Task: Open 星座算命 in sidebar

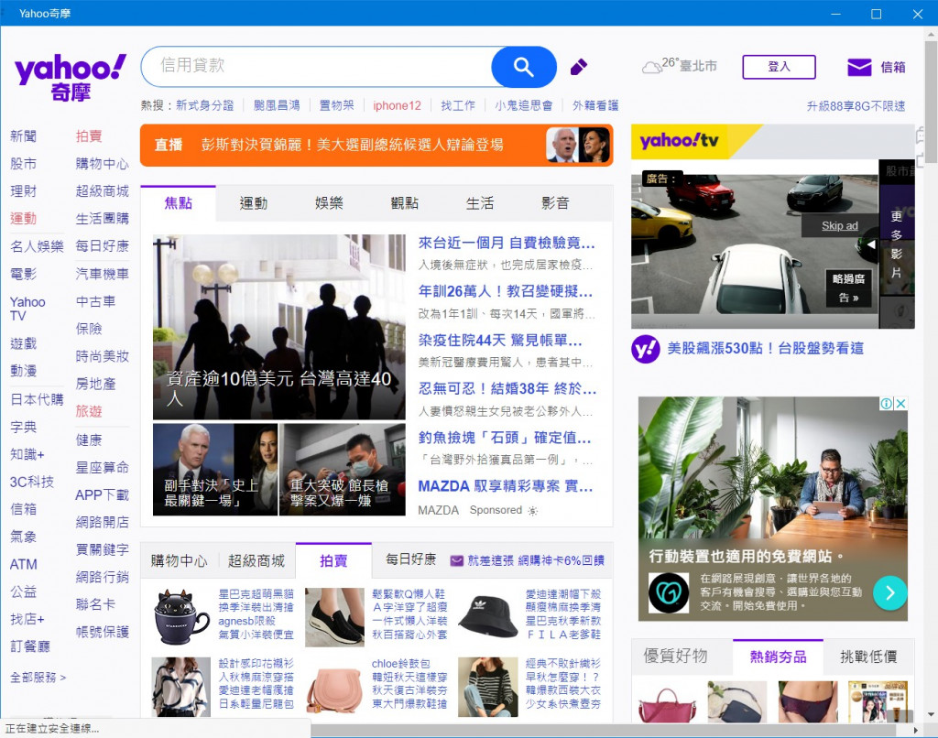Action: (x=103, y=468)
